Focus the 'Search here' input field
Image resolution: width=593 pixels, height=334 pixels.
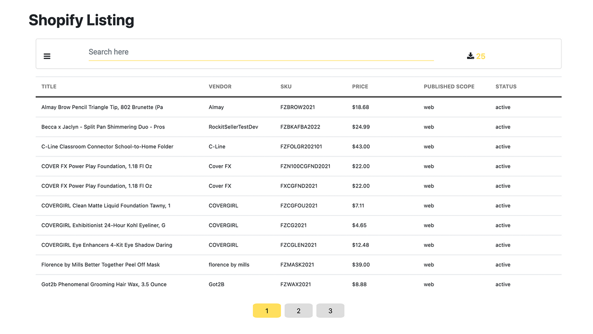(261, 52)
